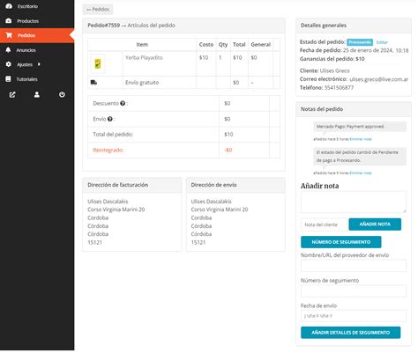This screenshot has width=418, height=353.
Task: Click the Añadir Nota button
Action: [376, 224]
